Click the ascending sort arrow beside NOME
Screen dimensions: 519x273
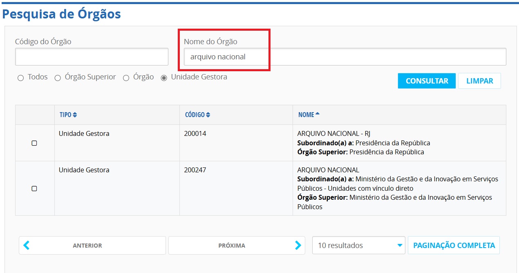pyautogui.click(x=318, y=115)
